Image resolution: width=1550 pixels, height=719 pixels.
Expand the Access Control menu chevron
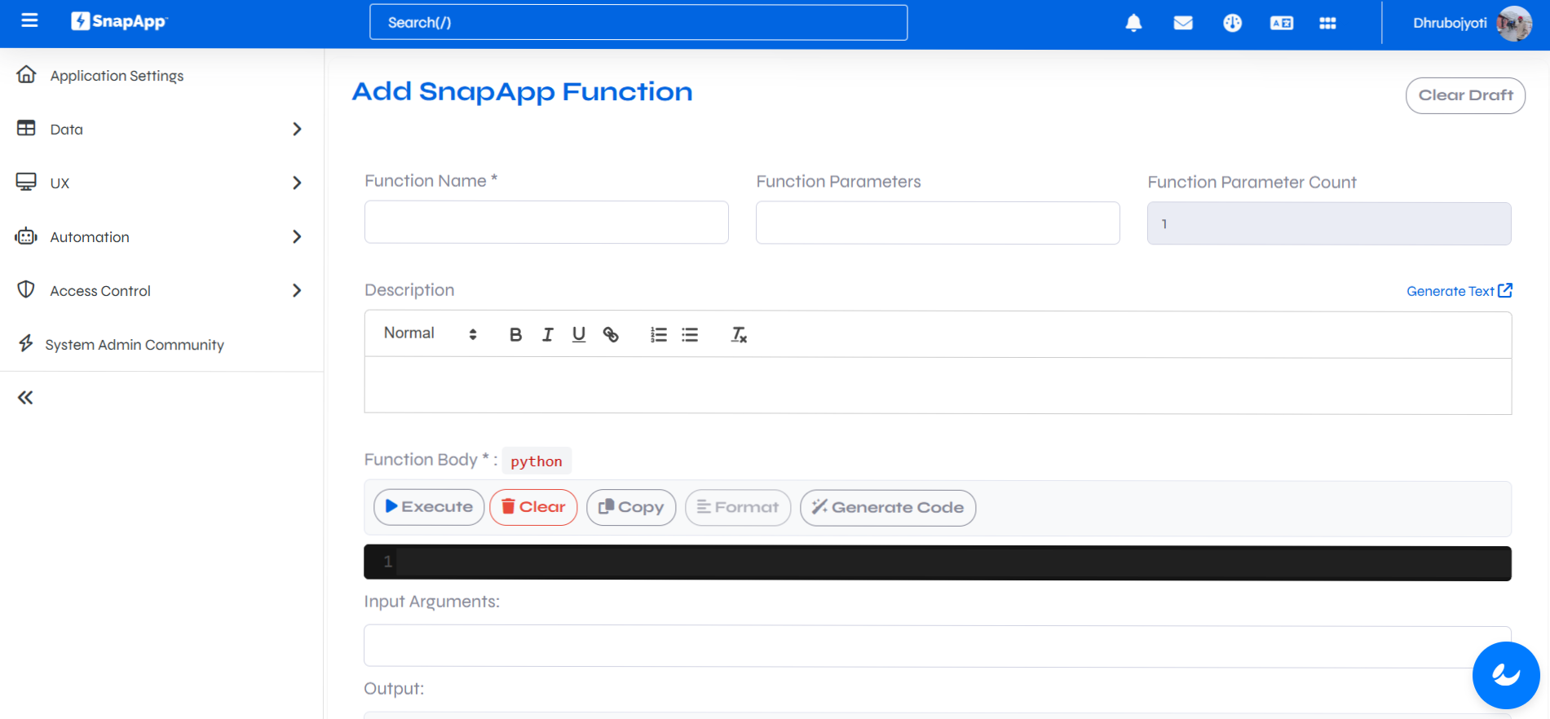(x=297, y=290)
